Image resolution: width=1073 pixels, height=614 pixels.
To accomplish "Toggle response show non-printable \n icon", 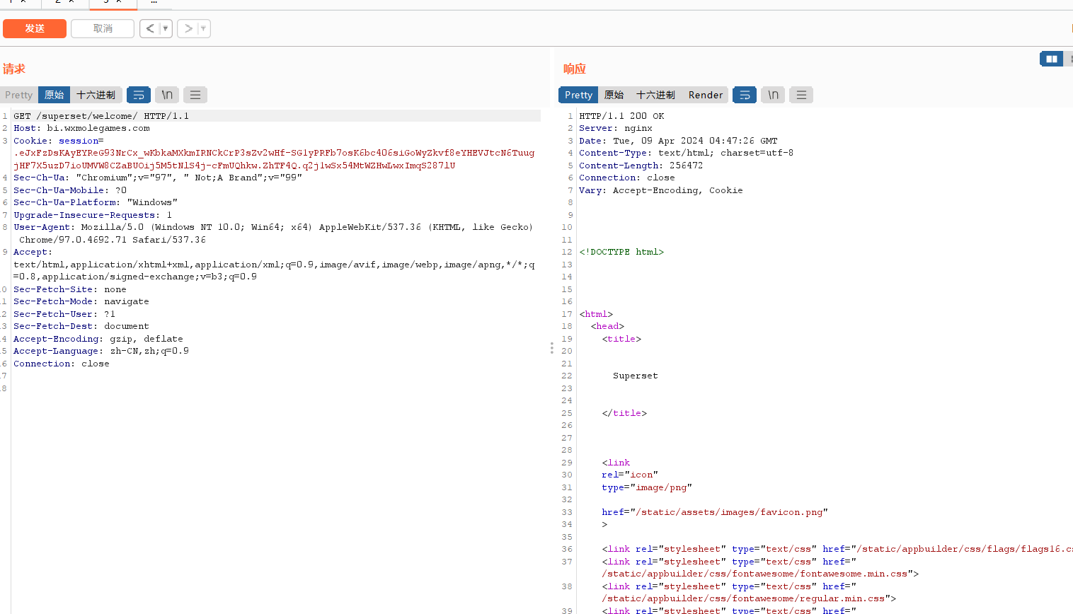I will (773, 95).
